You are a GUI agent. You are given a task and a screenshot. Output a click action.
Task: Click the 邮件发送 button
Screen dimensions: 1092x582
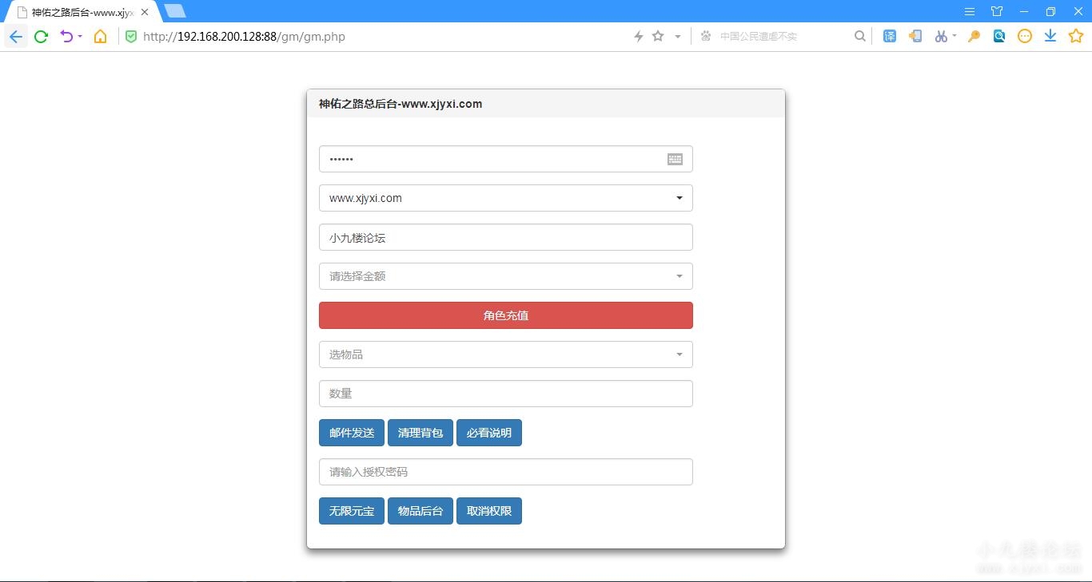click(351, 433)
